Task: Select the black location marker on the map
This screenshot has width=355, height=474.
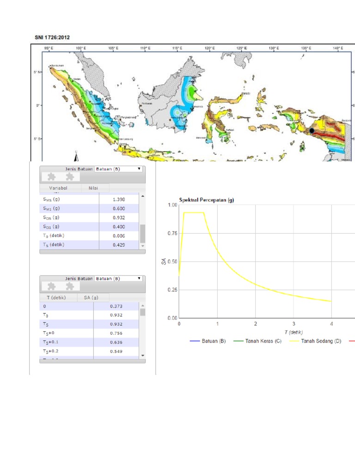Action: 312,131
